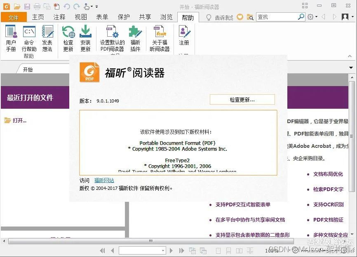Click the orange heart icon near search
Image resolution: width=357 pixels, height=257 pixels.
[x=240, y=17]
